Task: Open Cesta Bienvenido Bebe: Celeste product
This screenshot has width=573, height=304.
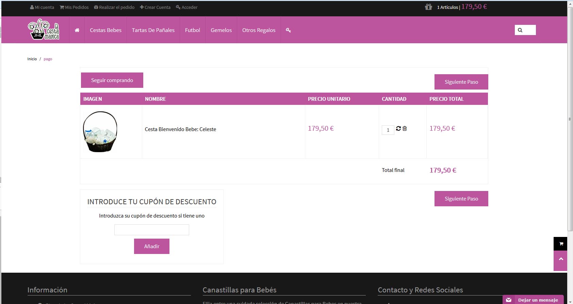Action: click(180, 129)
